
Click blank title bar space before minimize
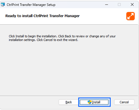(79, 5)
